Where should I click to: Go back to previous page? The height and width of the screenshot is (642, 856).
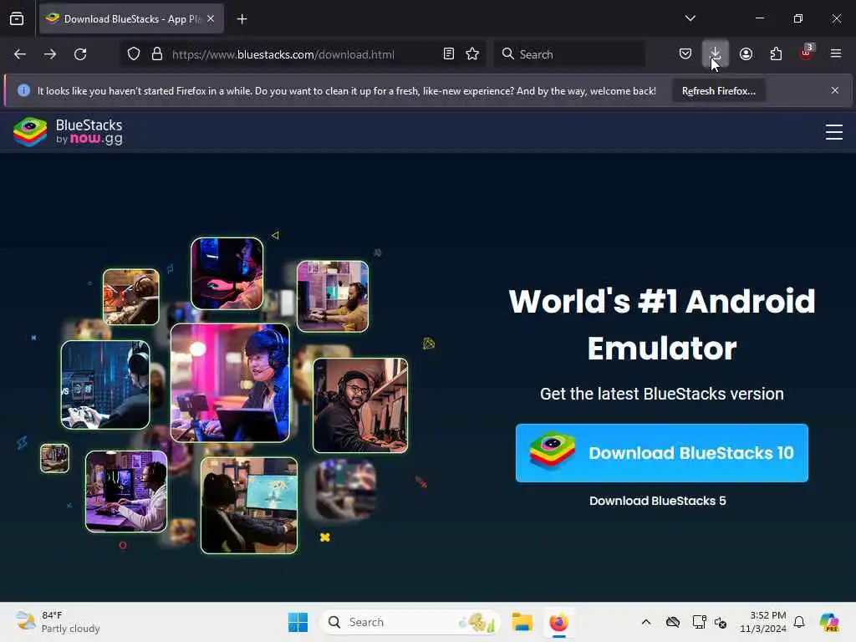[20, 54]
